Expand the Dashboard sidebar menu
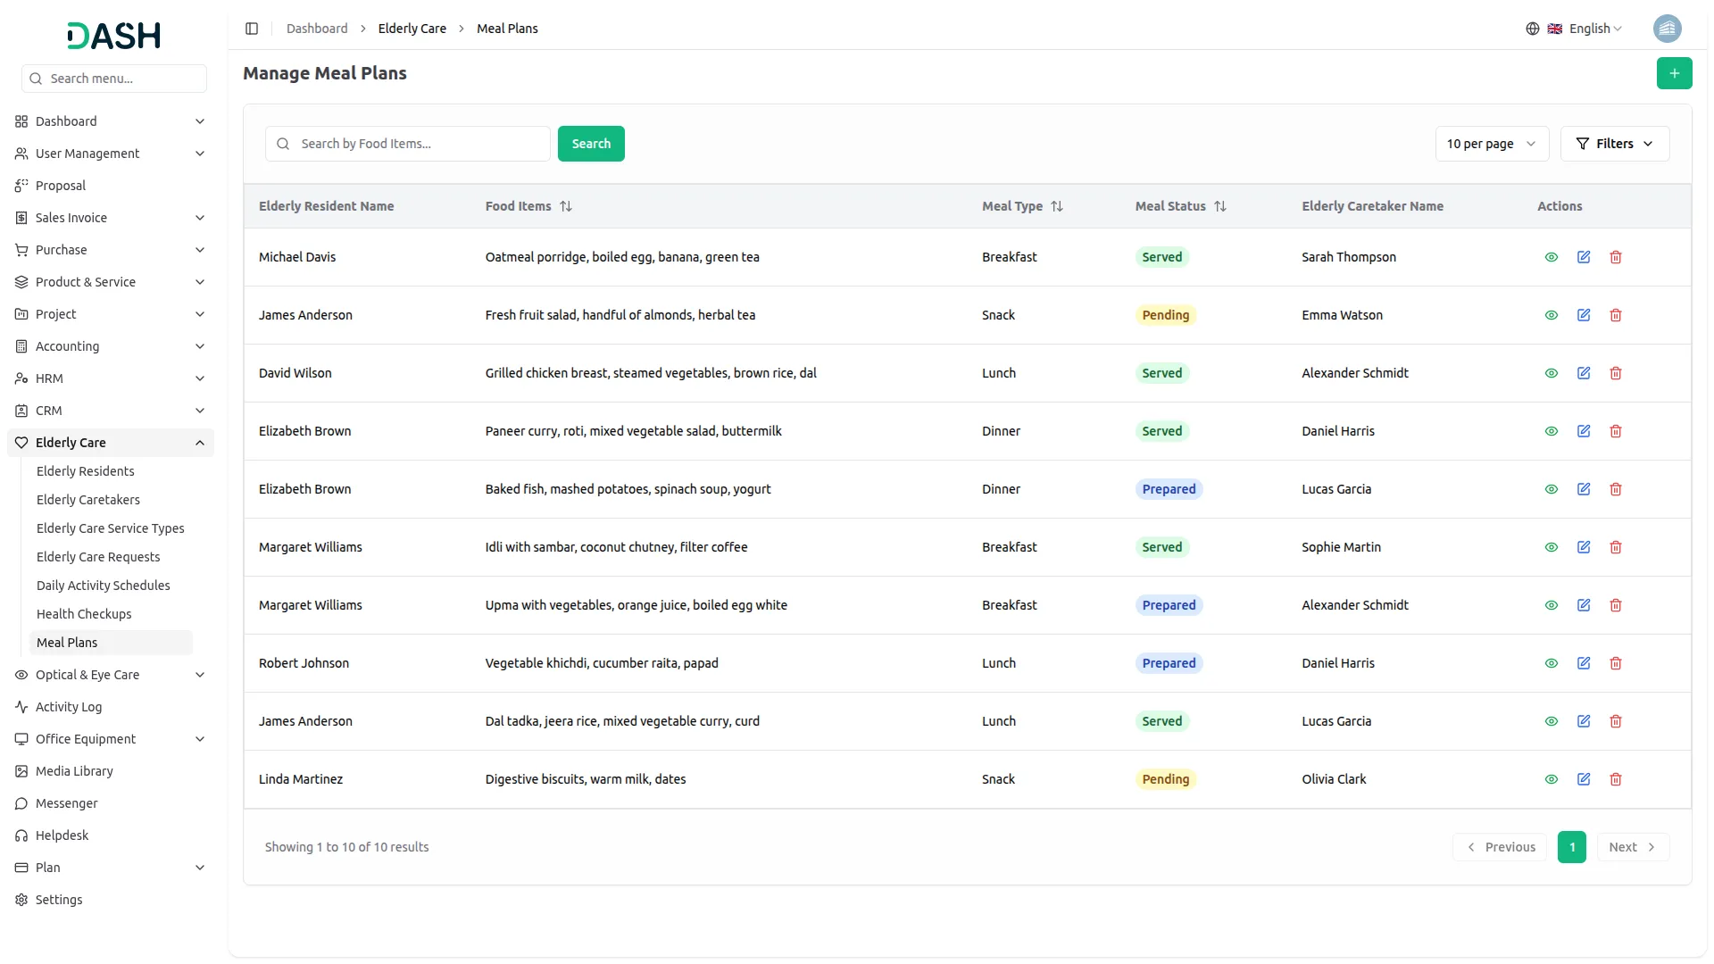Screen dimensions: 1714x964 pyautogui.click(x=111, y=121)
